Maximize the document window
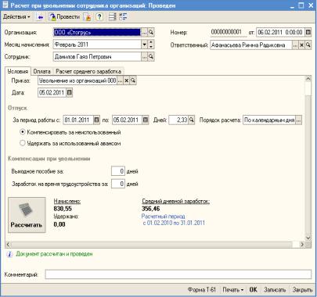Image resolution: width=317 pixels, height=297 pixels. (x=301, y=5)
